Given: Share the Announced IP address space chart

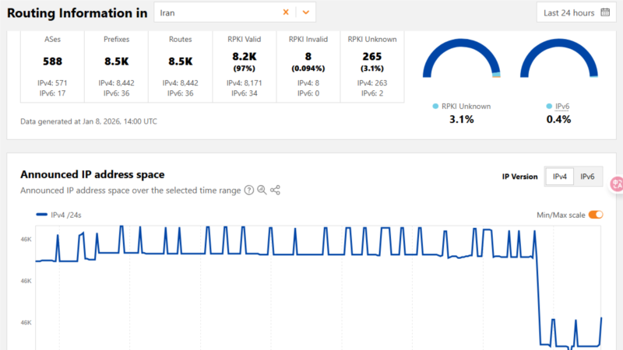Looking at the screenshot, I should tap(275, 190).
